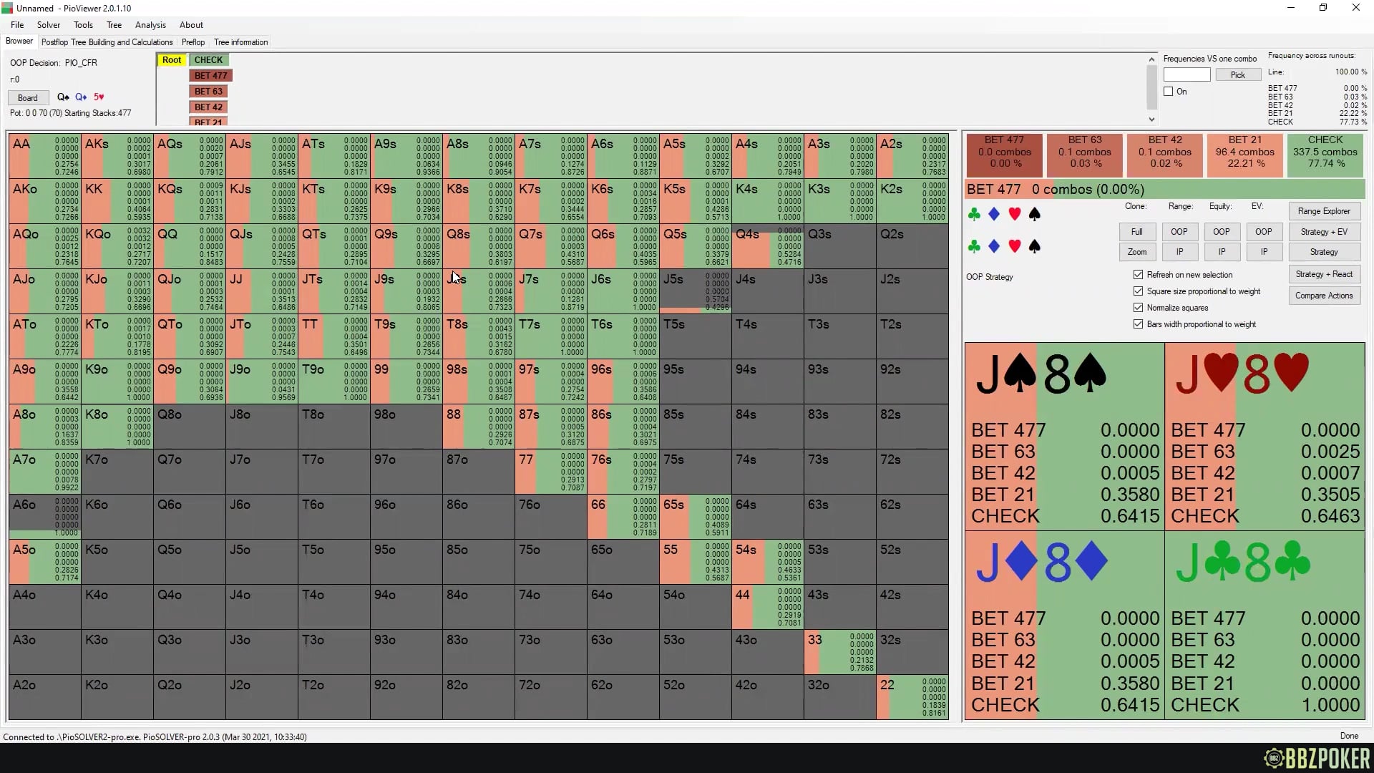Disable Normalize squares
The height and width of the screenshot is (773, 1374).
point(1138,307)
